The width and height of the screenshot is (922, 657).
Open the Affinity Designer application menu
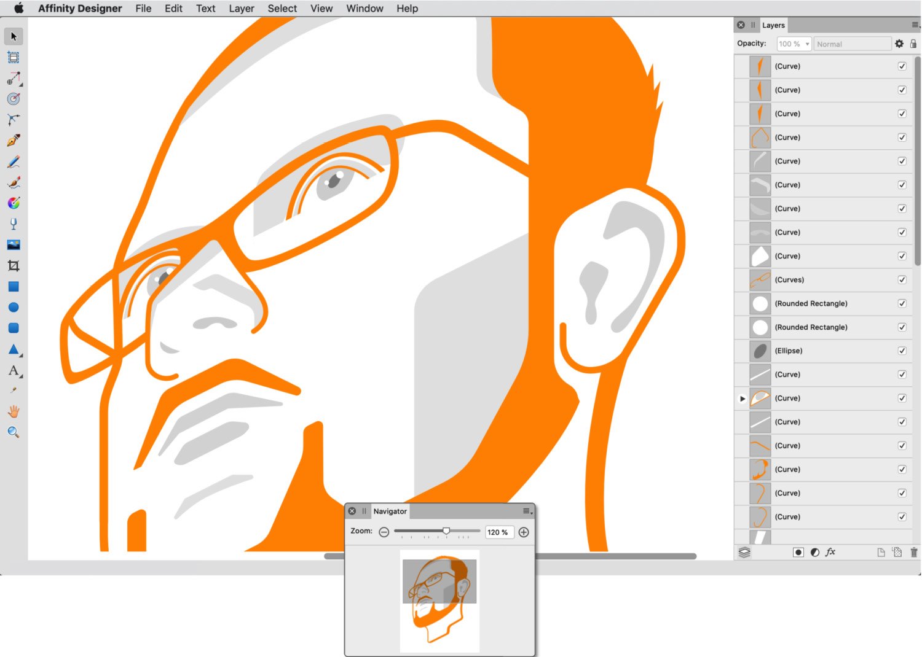click(80, 9)
